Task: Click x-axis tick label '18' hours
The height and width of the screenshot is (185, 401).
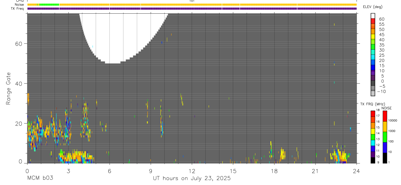Action: pos(274,171)
